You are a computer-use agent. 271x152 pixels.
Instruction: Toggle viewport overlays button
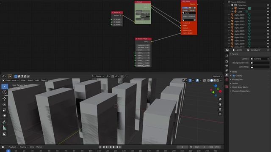197,81
